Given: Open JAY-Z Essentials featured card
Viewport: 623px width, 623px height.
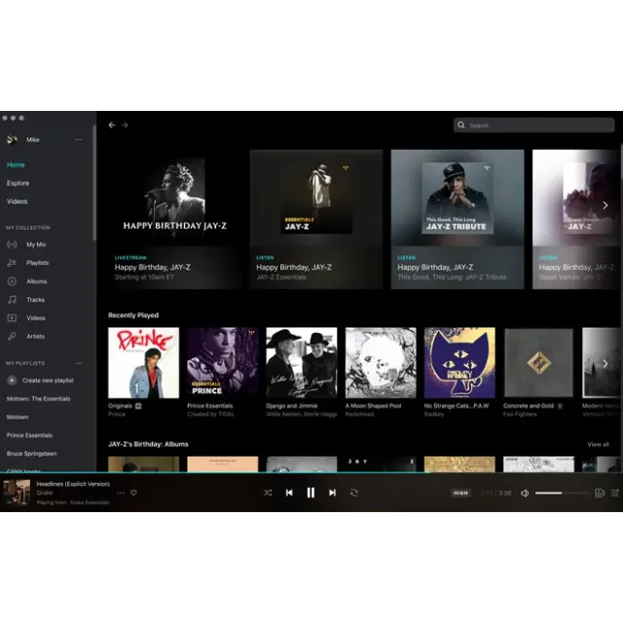Looking at the screenshot, I should coord(316,219).
